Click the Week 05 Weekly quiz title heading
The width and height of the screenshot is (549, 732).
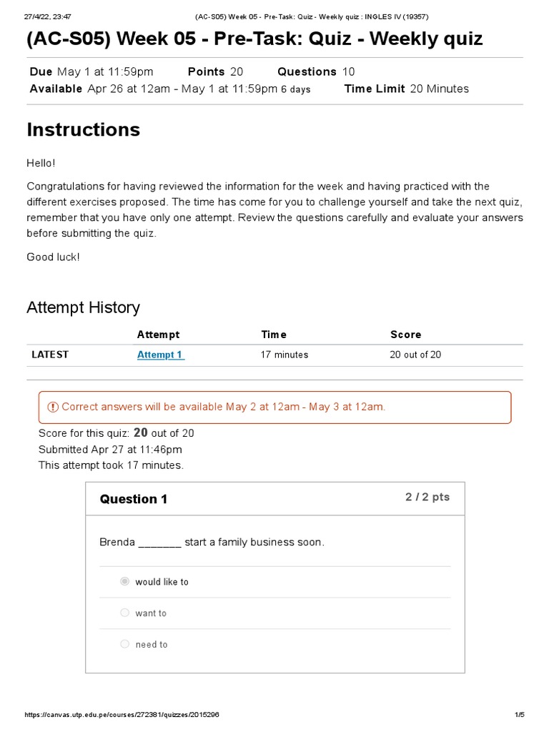tap(254, 39)
